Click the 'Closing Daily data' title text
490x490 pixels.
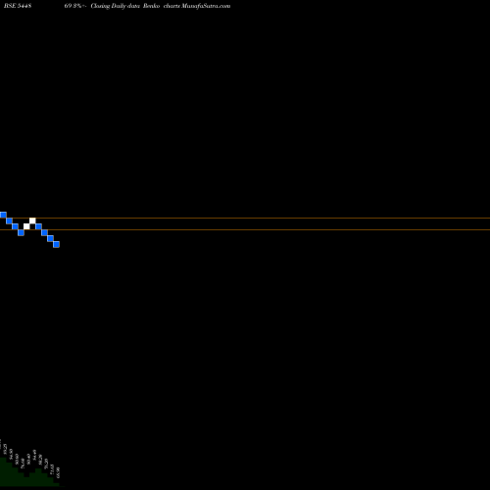pyautogui.click(x=116, y=6)
